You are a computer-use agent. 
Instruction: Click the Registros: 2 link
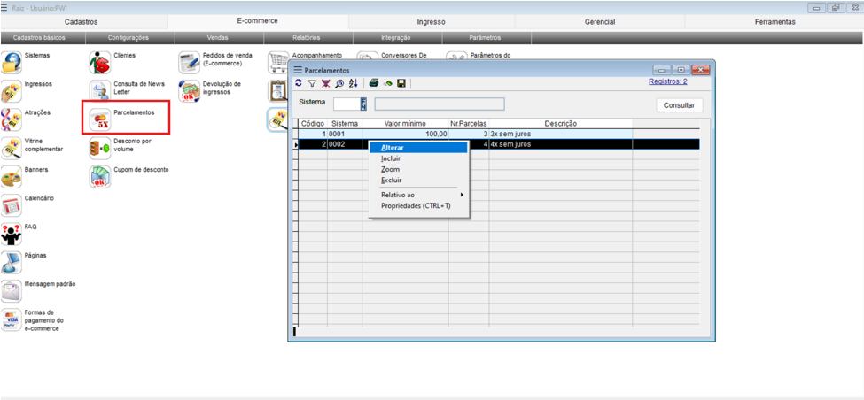[x=667, y=81]
